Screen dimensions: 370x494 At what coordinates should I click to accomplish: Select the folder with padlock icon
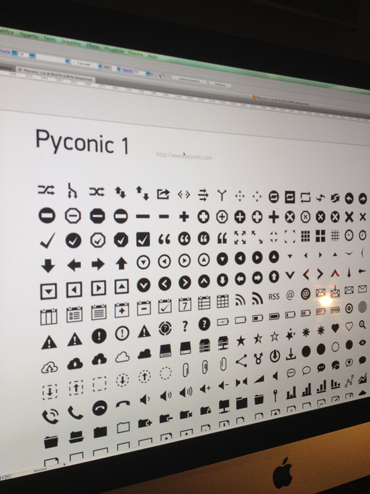click(205, 411)
